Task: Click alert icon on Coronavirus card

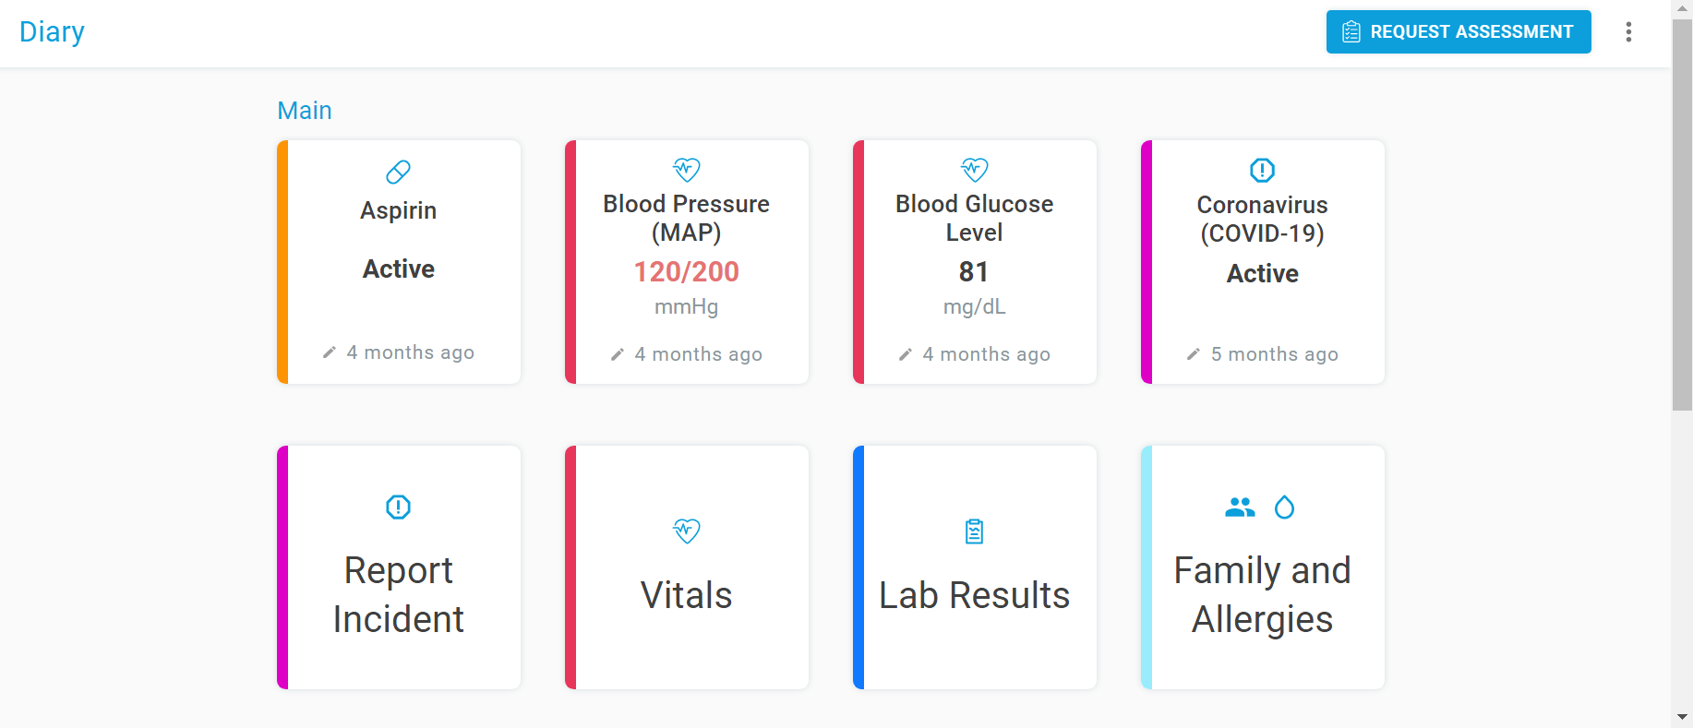Action: tap(1262, 171)
